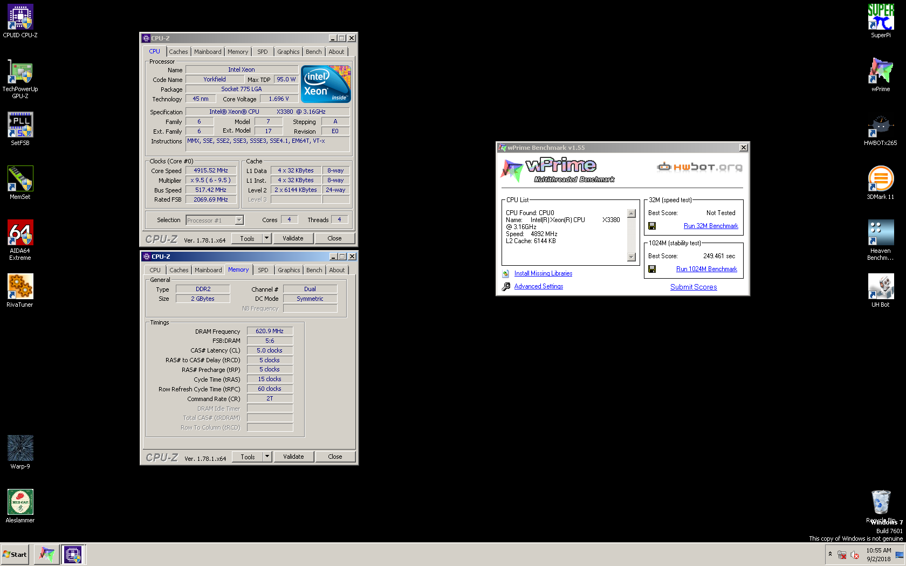906x566 pixels.
Task: Switch to SPD tab in the upper CPU-Z window
Action: tap(263, 52)
